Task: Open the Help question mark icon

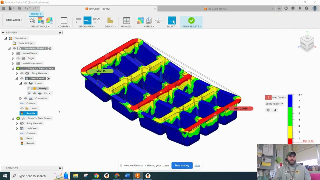Action: [306, 8]
